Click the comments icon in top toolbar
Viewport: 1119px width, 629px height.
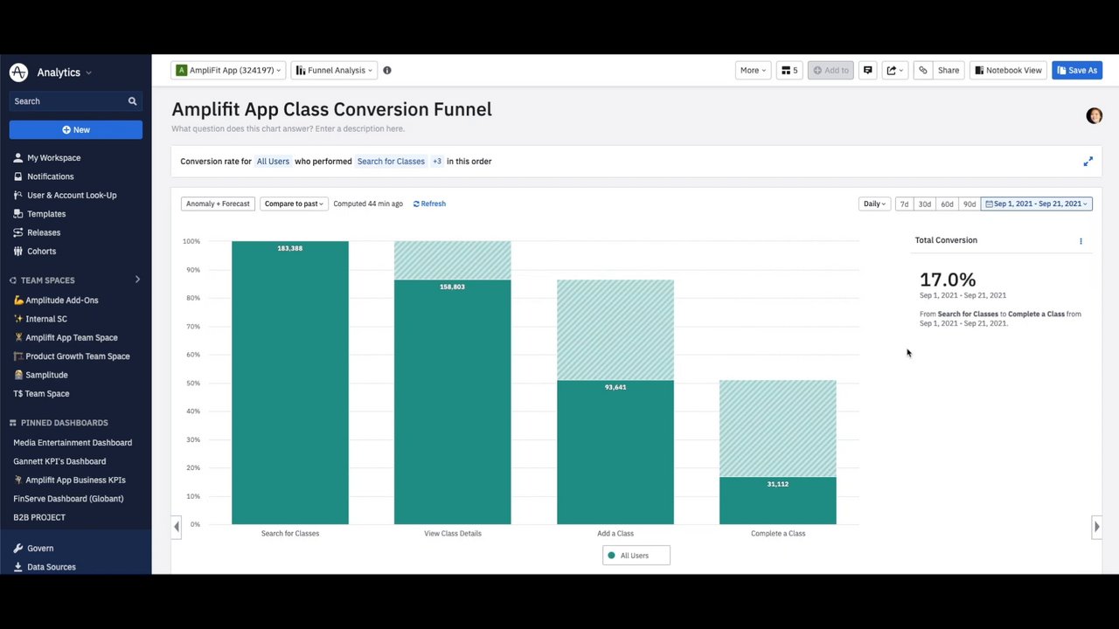(x=867, y=71)
